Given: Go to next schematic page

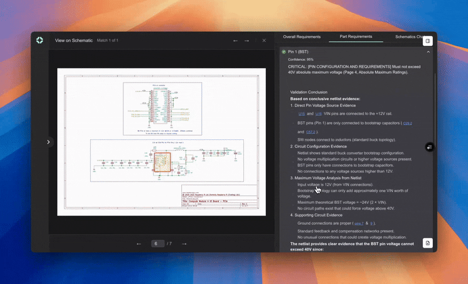Looking at the screenshot, I should pos(184,244).
